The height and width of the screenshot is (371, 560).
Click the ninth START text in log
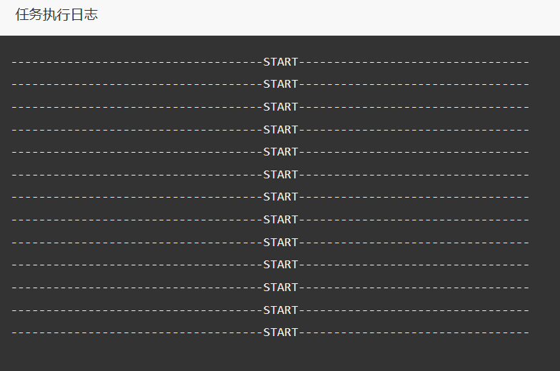[280, 243]
